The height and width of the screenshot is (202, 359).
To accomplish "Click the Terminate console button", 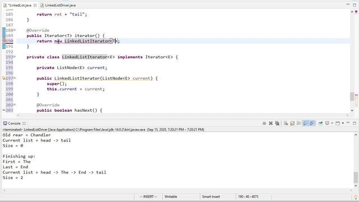I will coord(264,123).
